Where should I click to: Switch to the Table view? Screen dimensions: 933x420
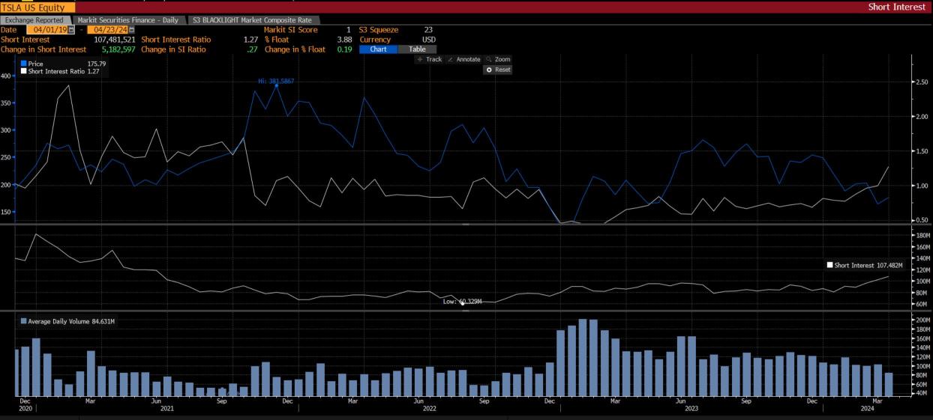point(417,49)
